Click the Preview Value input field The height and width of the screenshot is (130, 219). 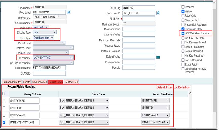(139, 62)
